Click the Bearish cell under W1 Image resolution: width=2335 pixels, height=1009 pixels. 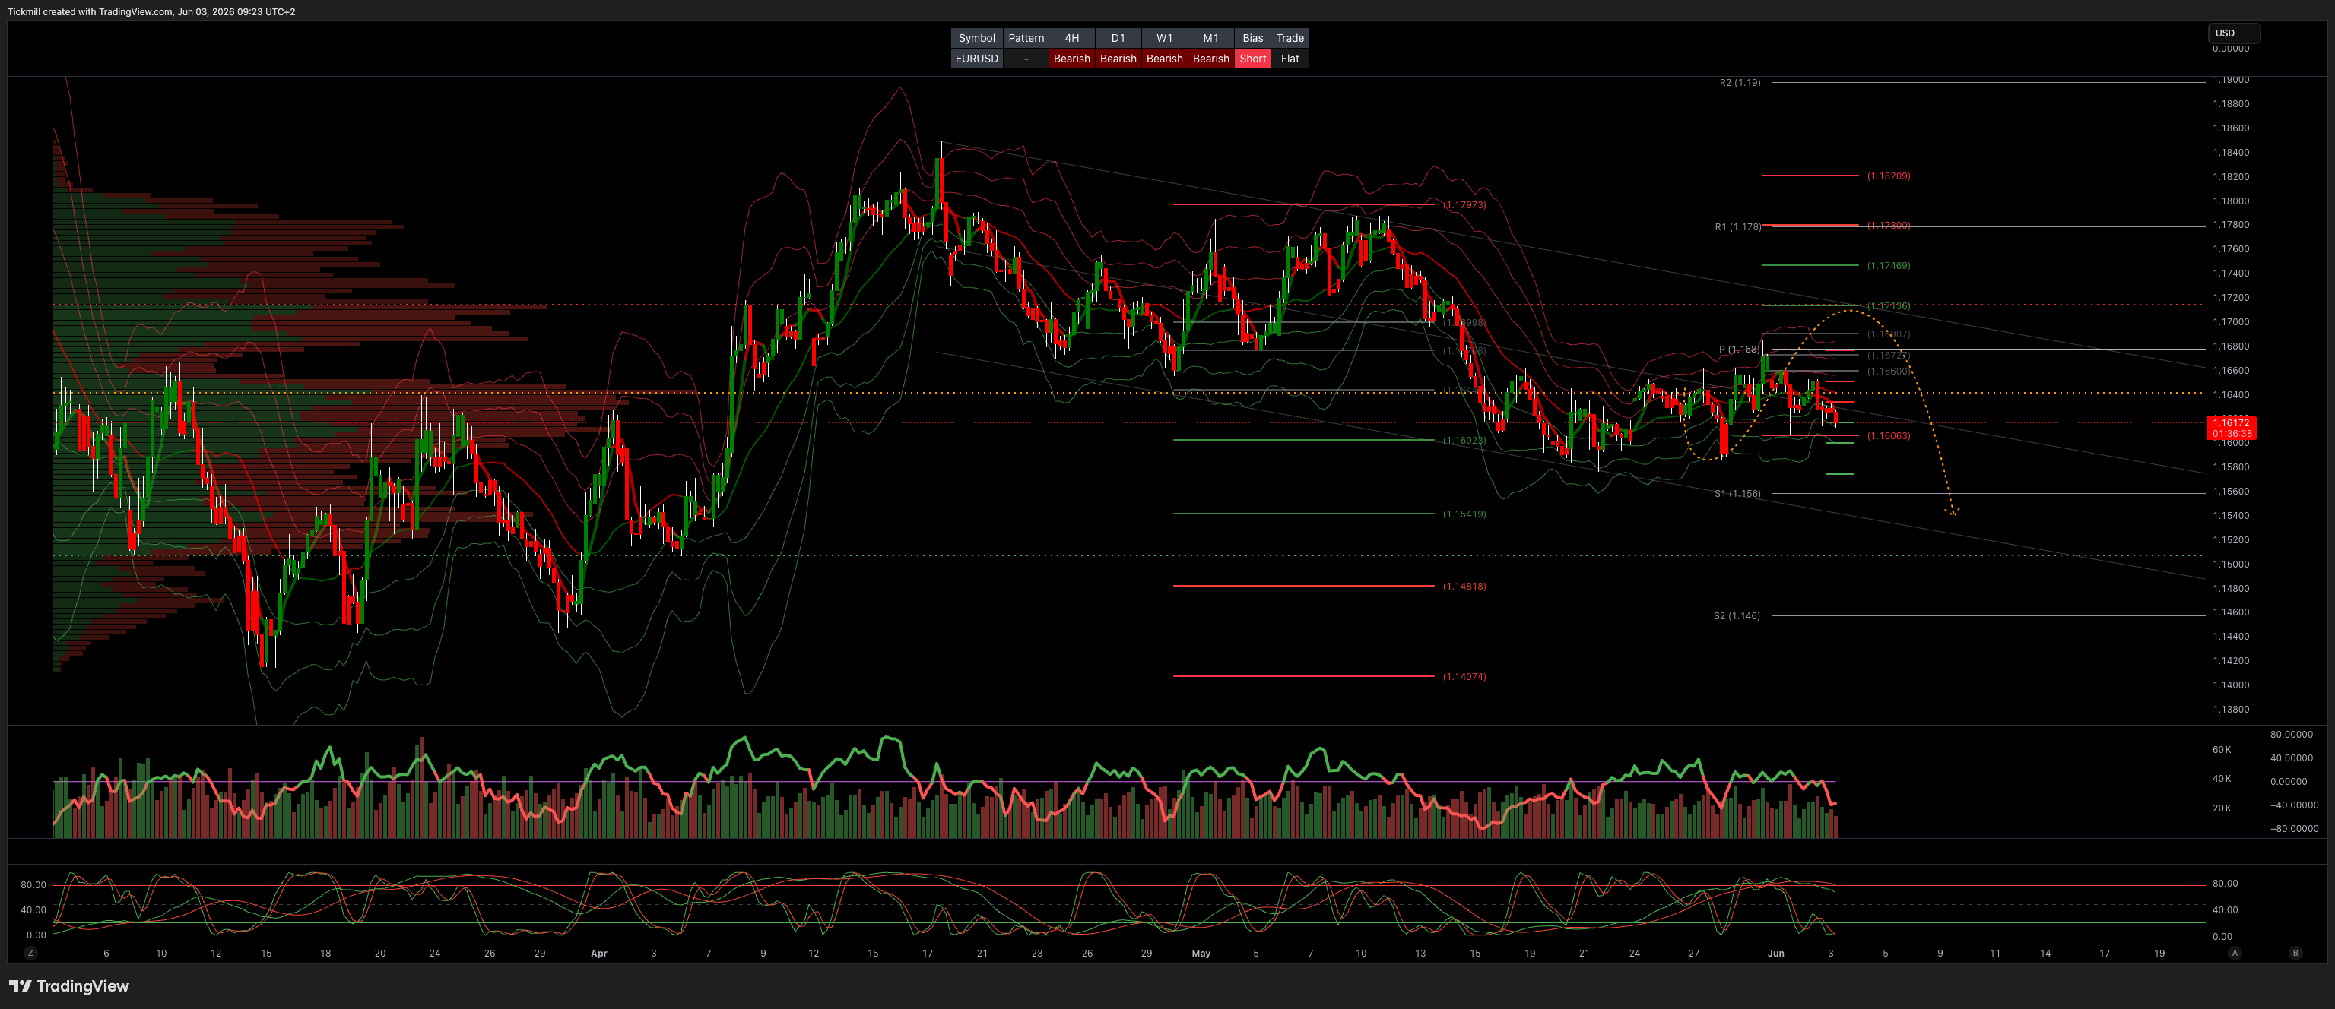click(x=1164, y=59)
